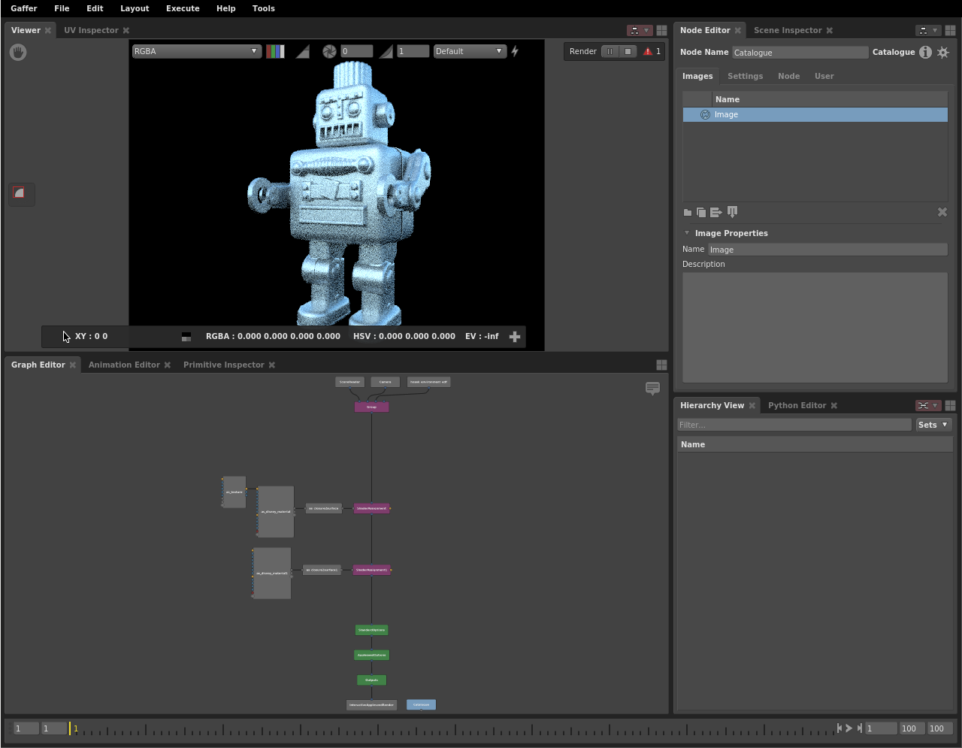Click the RGB channel soloing icon
962x748 pixels.
tap(275, 51)
